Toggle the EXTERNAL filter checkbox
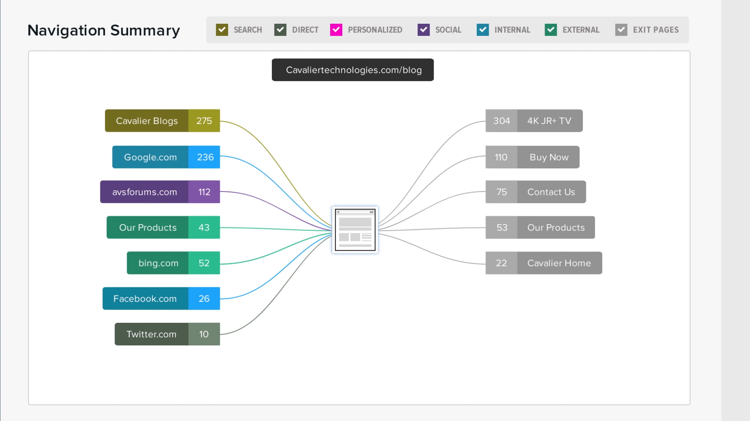This screenshot has width=750, height=421. pos(551,30)
